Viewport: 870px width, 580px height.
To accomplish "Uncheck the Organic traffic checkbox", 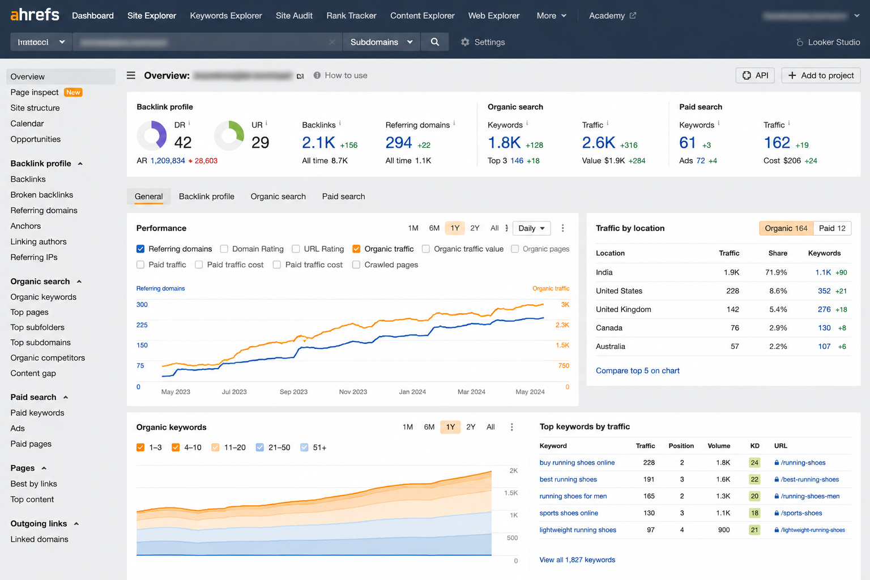I will 356,249.
